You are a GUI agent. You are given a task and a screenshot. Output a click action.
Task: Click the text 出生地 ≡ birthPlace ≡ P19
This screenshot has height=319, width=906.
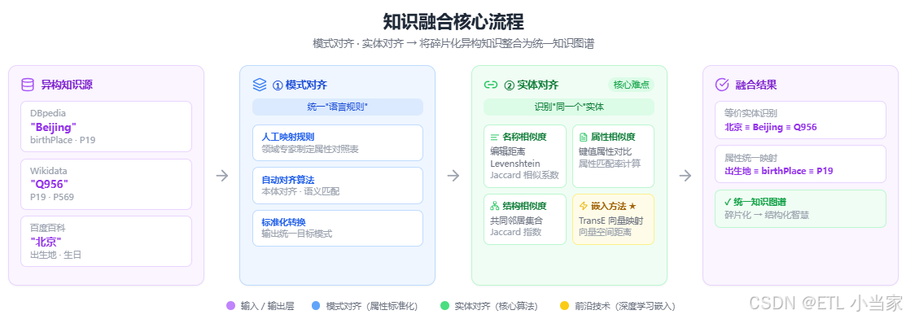778,170
